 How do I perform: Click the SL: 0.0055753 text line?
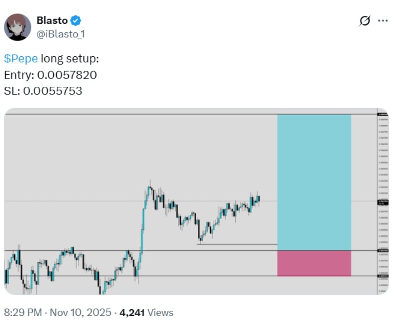tap(43, 91)
